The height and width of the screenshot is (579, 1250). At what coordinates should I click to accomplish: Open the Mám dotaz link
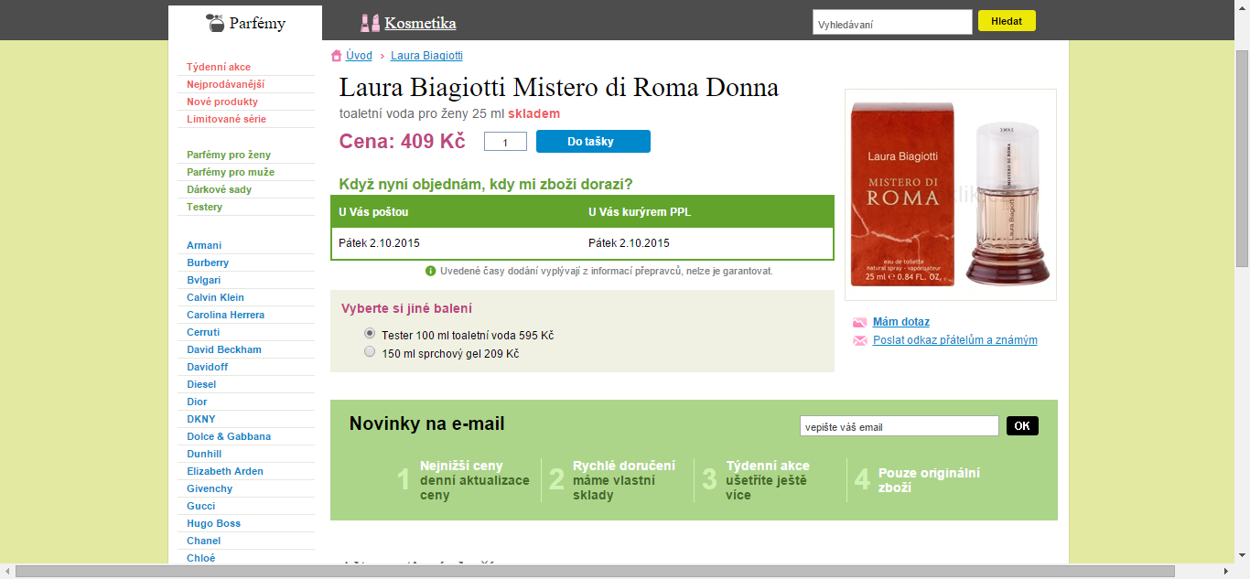pos(901,322)
